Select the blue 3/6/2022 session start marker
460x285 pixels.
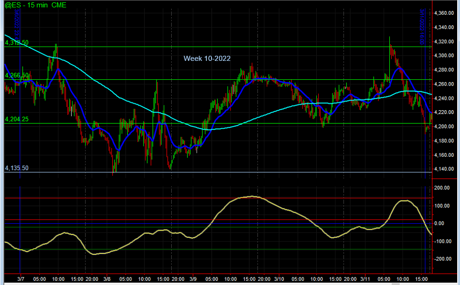click(20, 95)
